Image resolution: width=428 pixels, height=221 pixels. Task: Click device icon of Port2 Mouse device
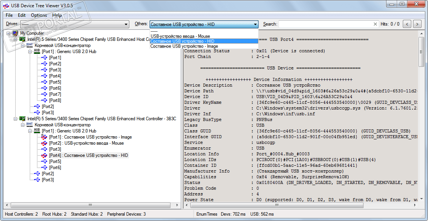44,143
